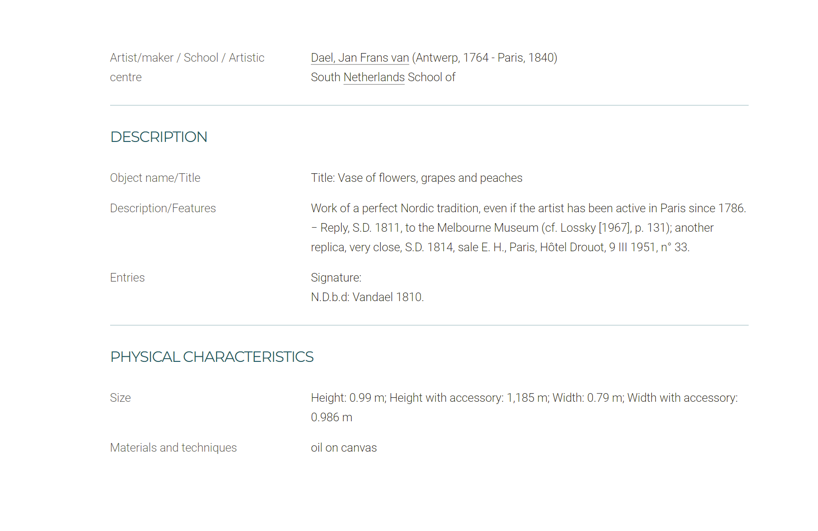Click the DESCRIPTION section heading
This screenshot has width=818, height=531.
[159, 137]
